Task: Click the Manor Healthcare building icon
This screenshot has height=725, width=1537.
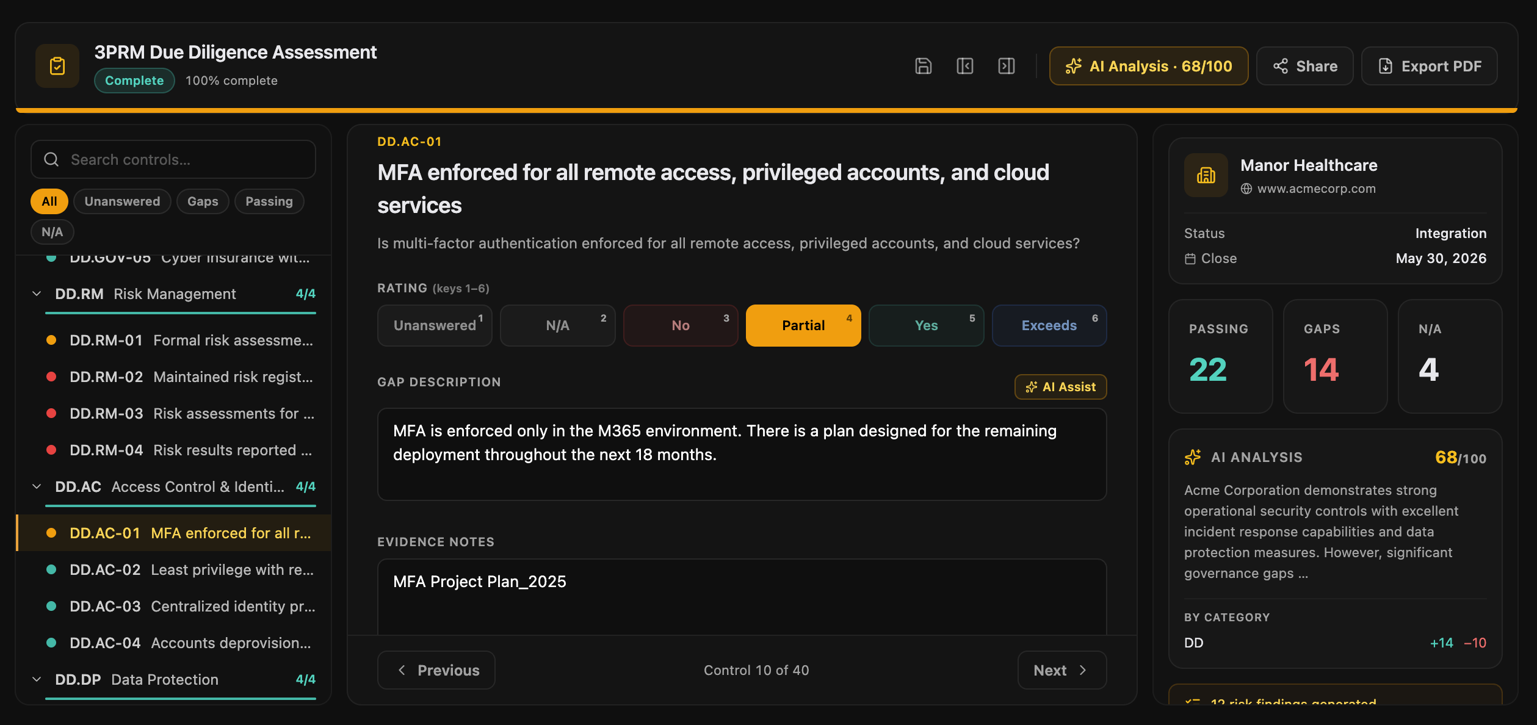Action: pos(1206,175)
